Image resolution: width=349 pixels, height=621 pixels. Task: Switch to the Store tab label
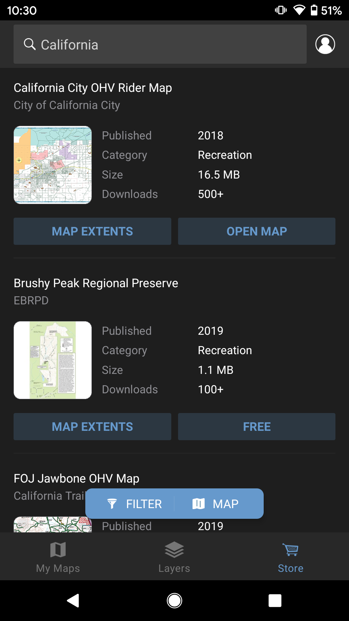pos(291,568)
